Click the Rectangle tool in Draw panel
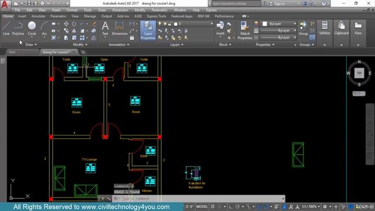The height and width of the screenshot is (211, 375). coord(54,23)
